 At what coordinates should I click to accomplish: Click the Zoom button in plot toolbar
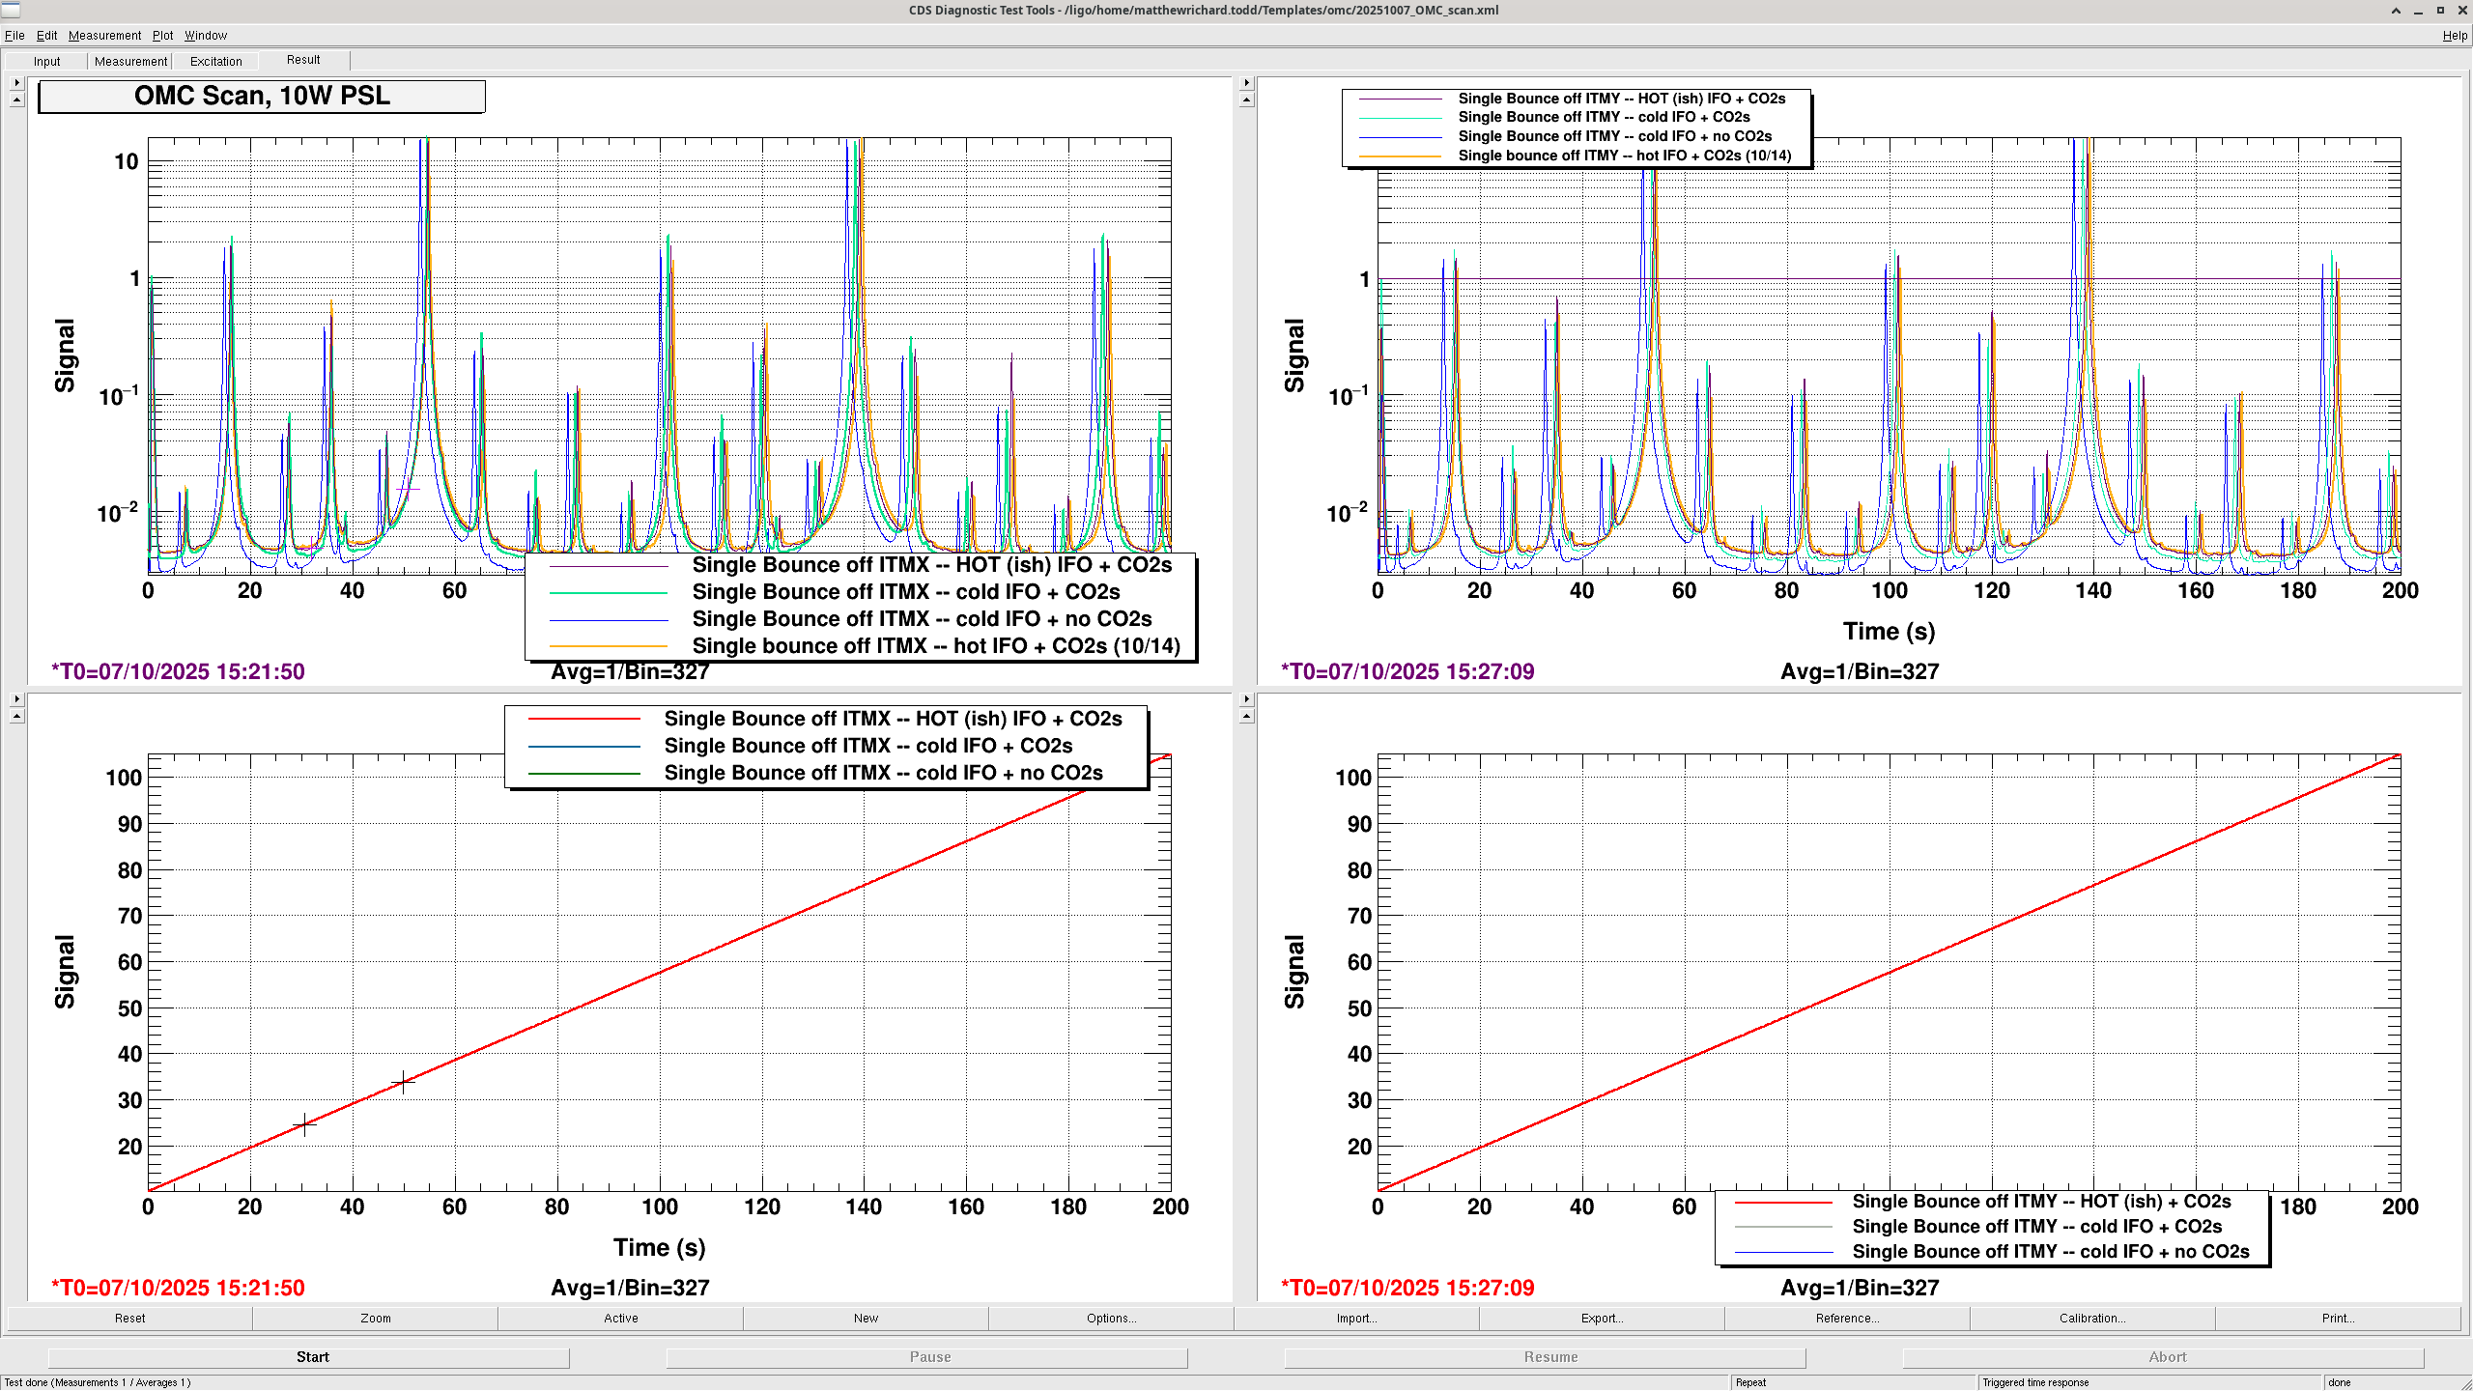coord(376,1319)
